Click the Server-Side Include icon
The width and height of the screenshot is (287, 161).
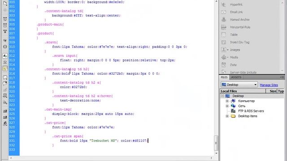pyautogui.click(x=224, y=72)
